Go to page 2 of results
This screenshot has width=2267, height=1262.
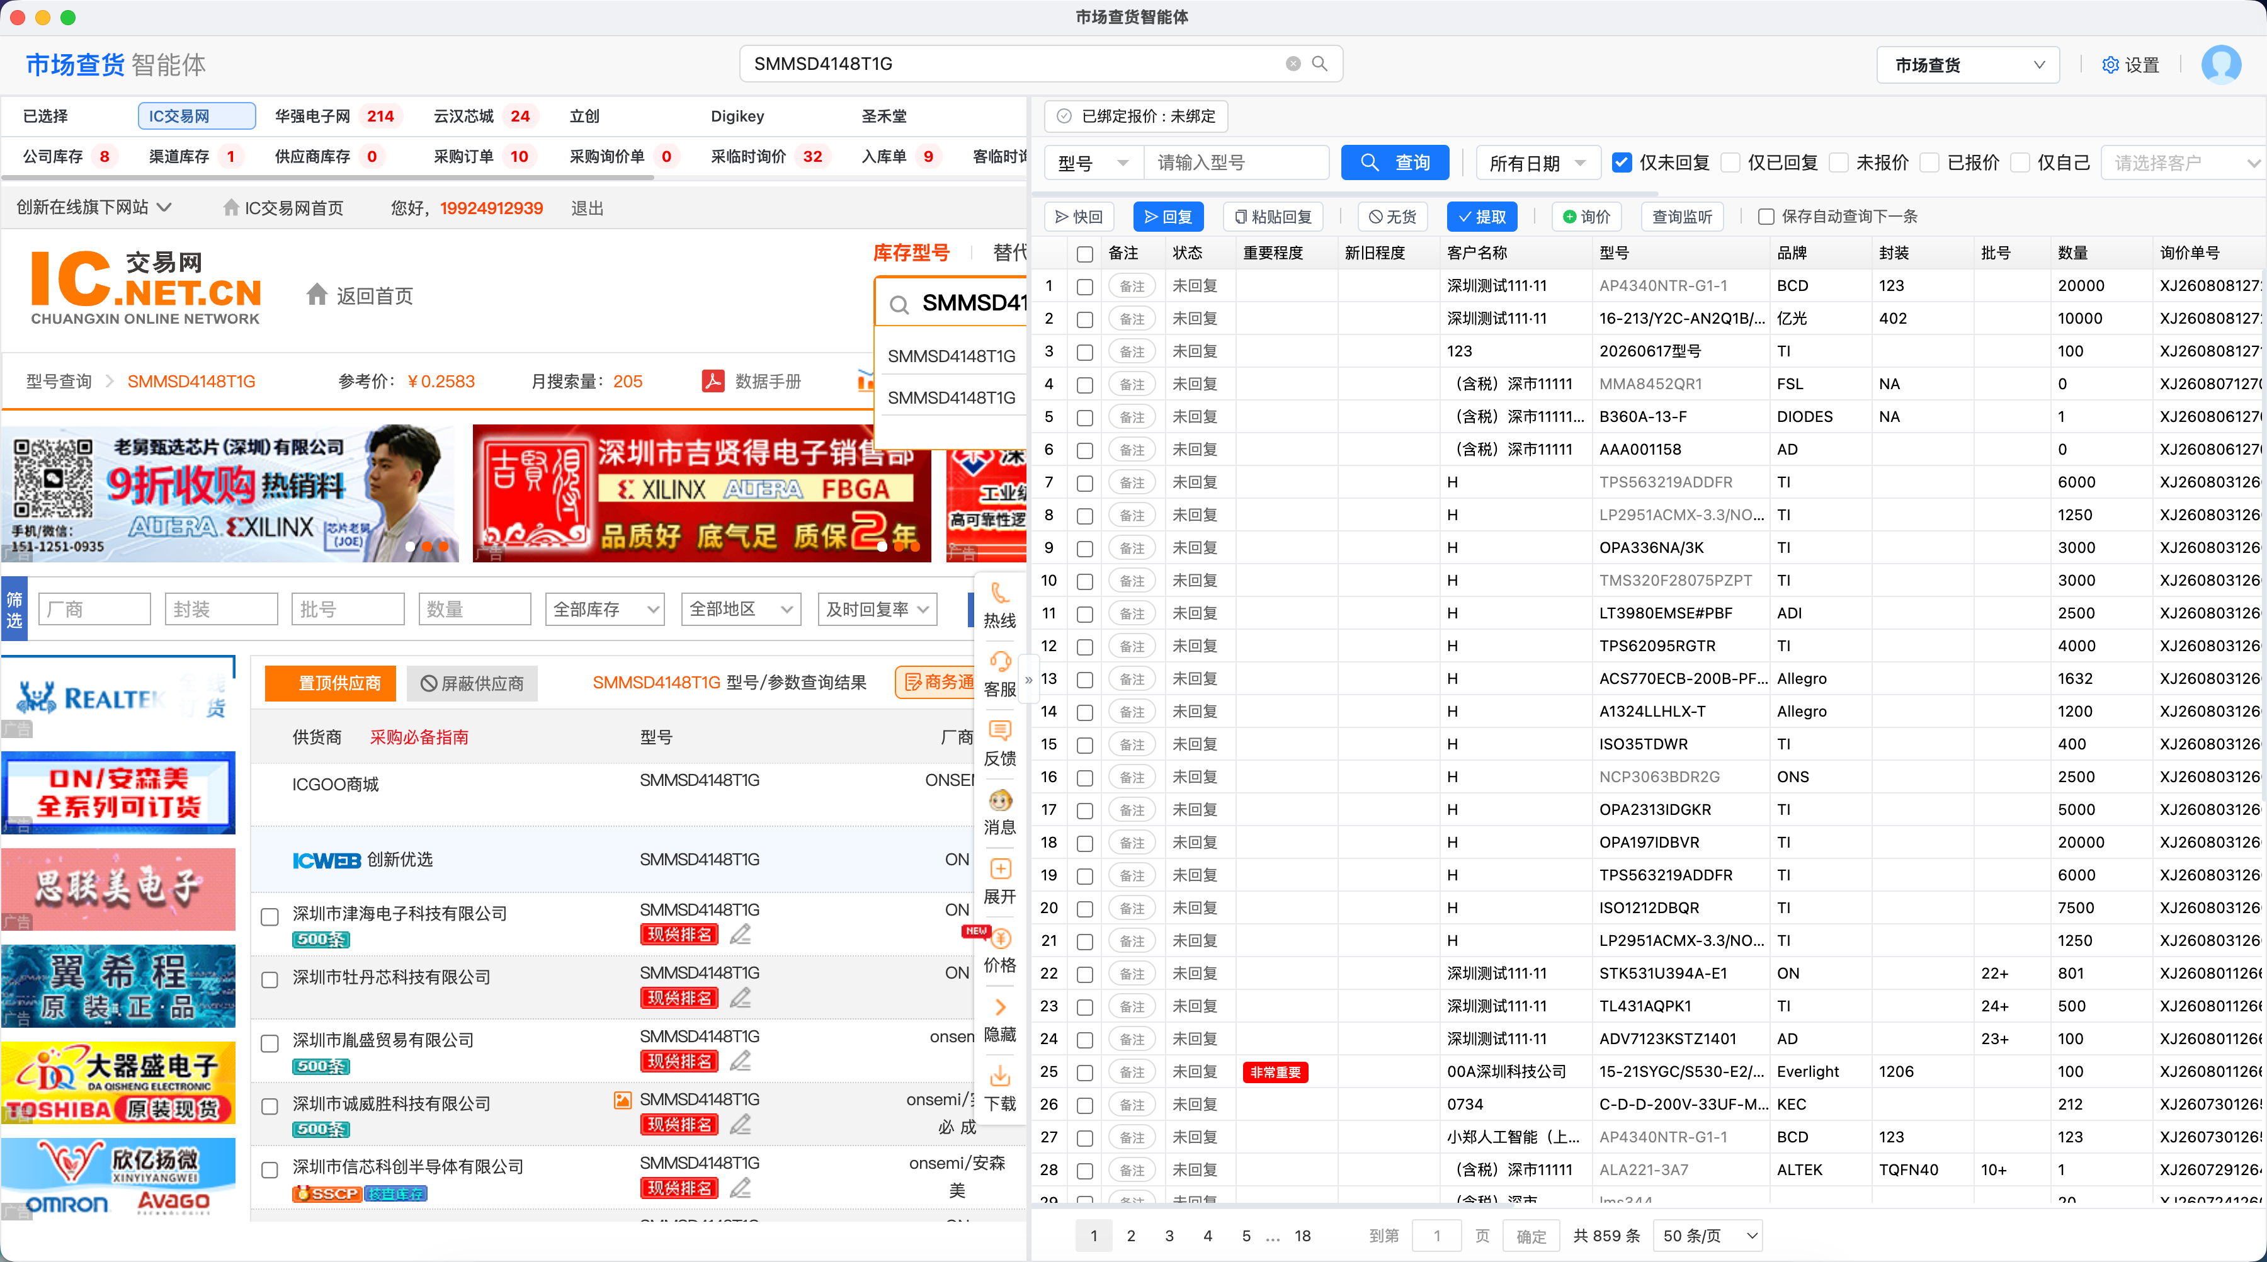1131,1236
